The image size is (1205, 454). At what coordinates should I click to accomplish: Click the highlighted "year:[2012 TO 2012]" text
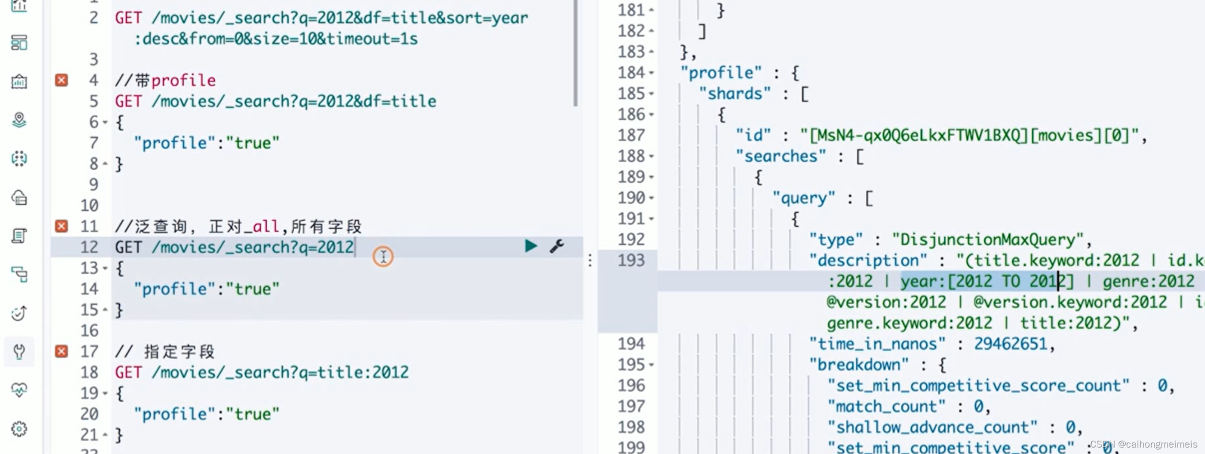(x=987, y=281)
